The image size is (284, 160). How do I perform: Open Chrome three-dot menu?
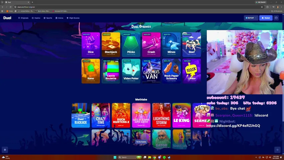(281, 7)
